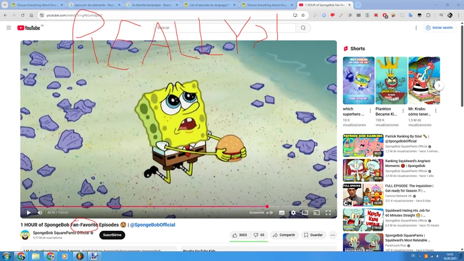The image size is (464, 261).
Task: Open the 'Mr. Krabs: cómo tener' Short
Action: 424,80
